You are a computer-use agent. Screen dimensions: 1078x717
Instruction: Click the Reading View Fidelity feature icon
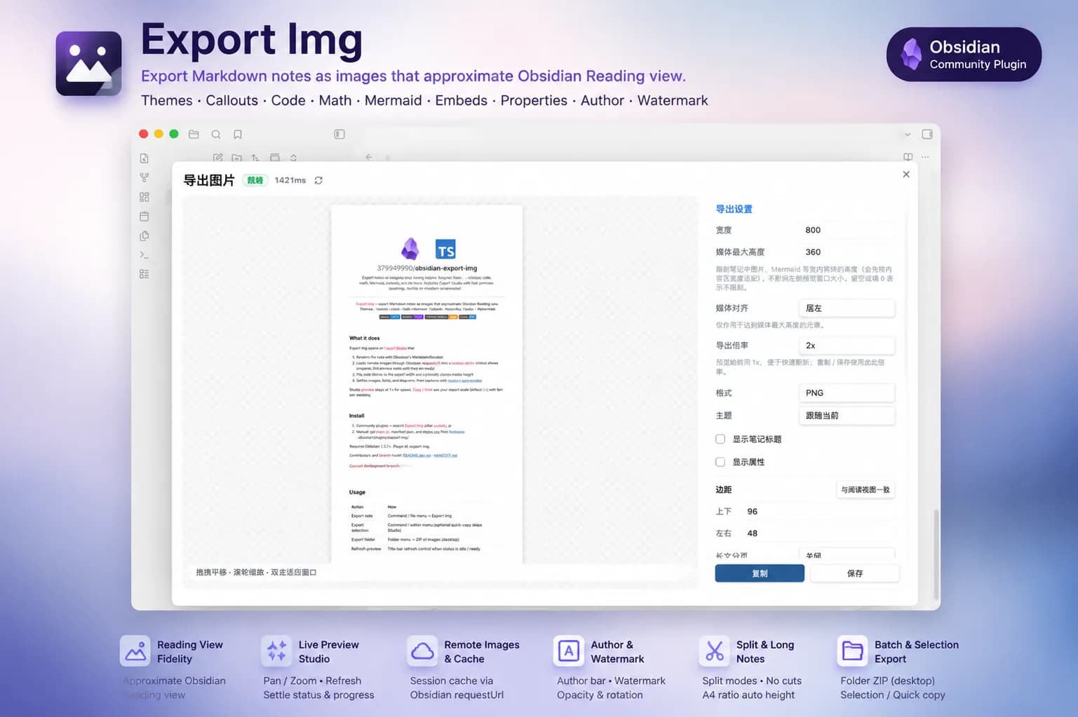[135, 651]
